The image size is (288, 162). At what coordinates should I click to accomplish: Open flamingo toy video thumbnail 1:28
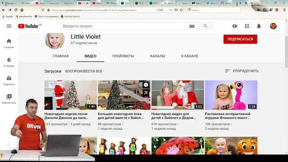(231, 95)
